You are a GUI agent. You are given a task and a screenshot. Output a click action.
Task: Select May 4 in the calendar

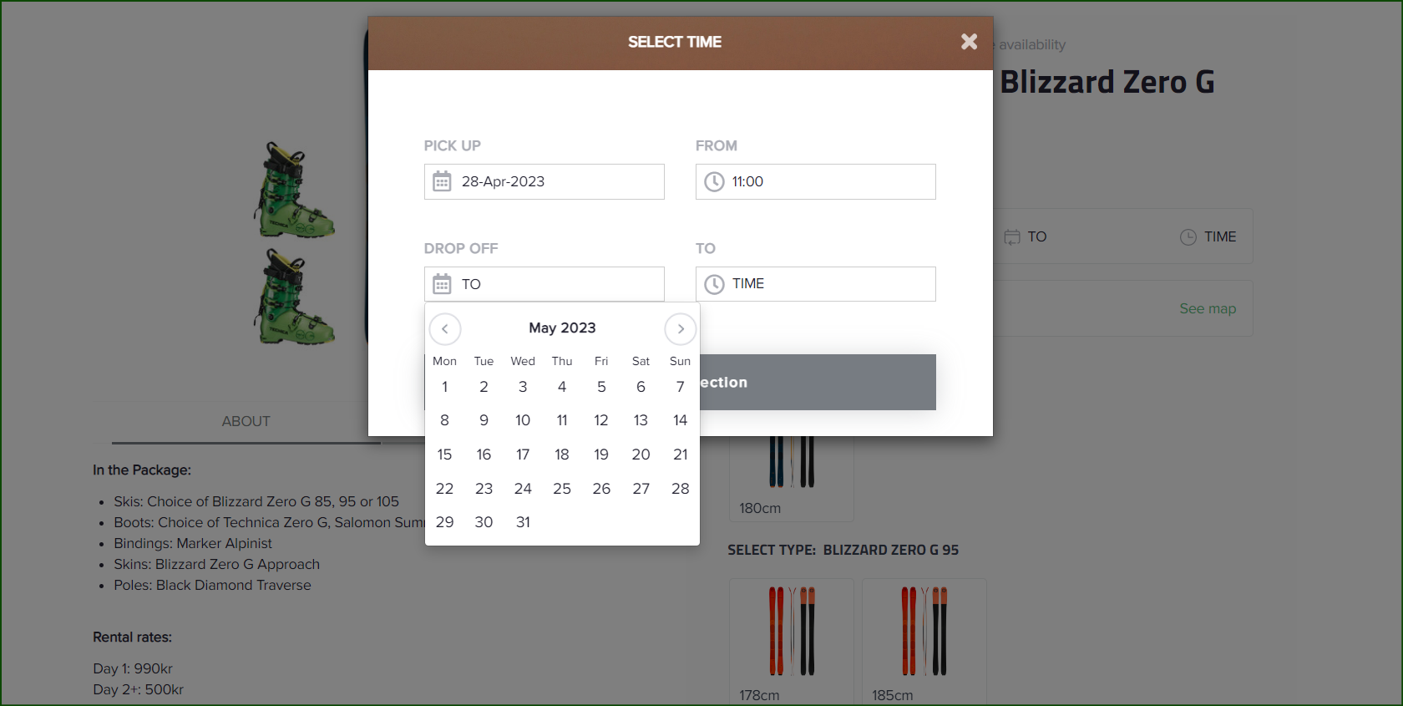click(562, 387)
